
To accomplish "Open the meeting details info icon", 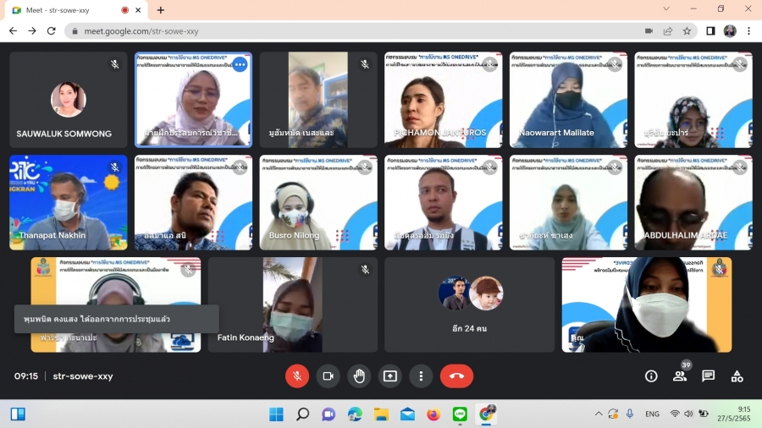I will tap(651, 376).
